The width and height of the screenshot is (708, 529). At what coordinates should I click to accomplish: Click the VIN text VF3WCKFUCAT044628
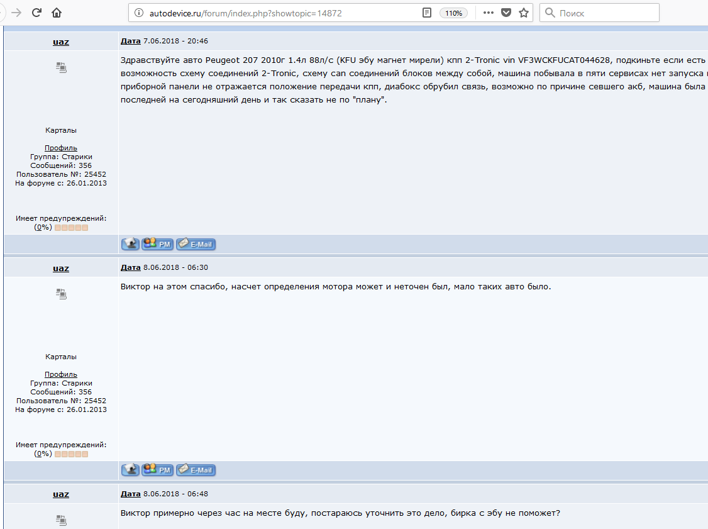coord(564,60)
